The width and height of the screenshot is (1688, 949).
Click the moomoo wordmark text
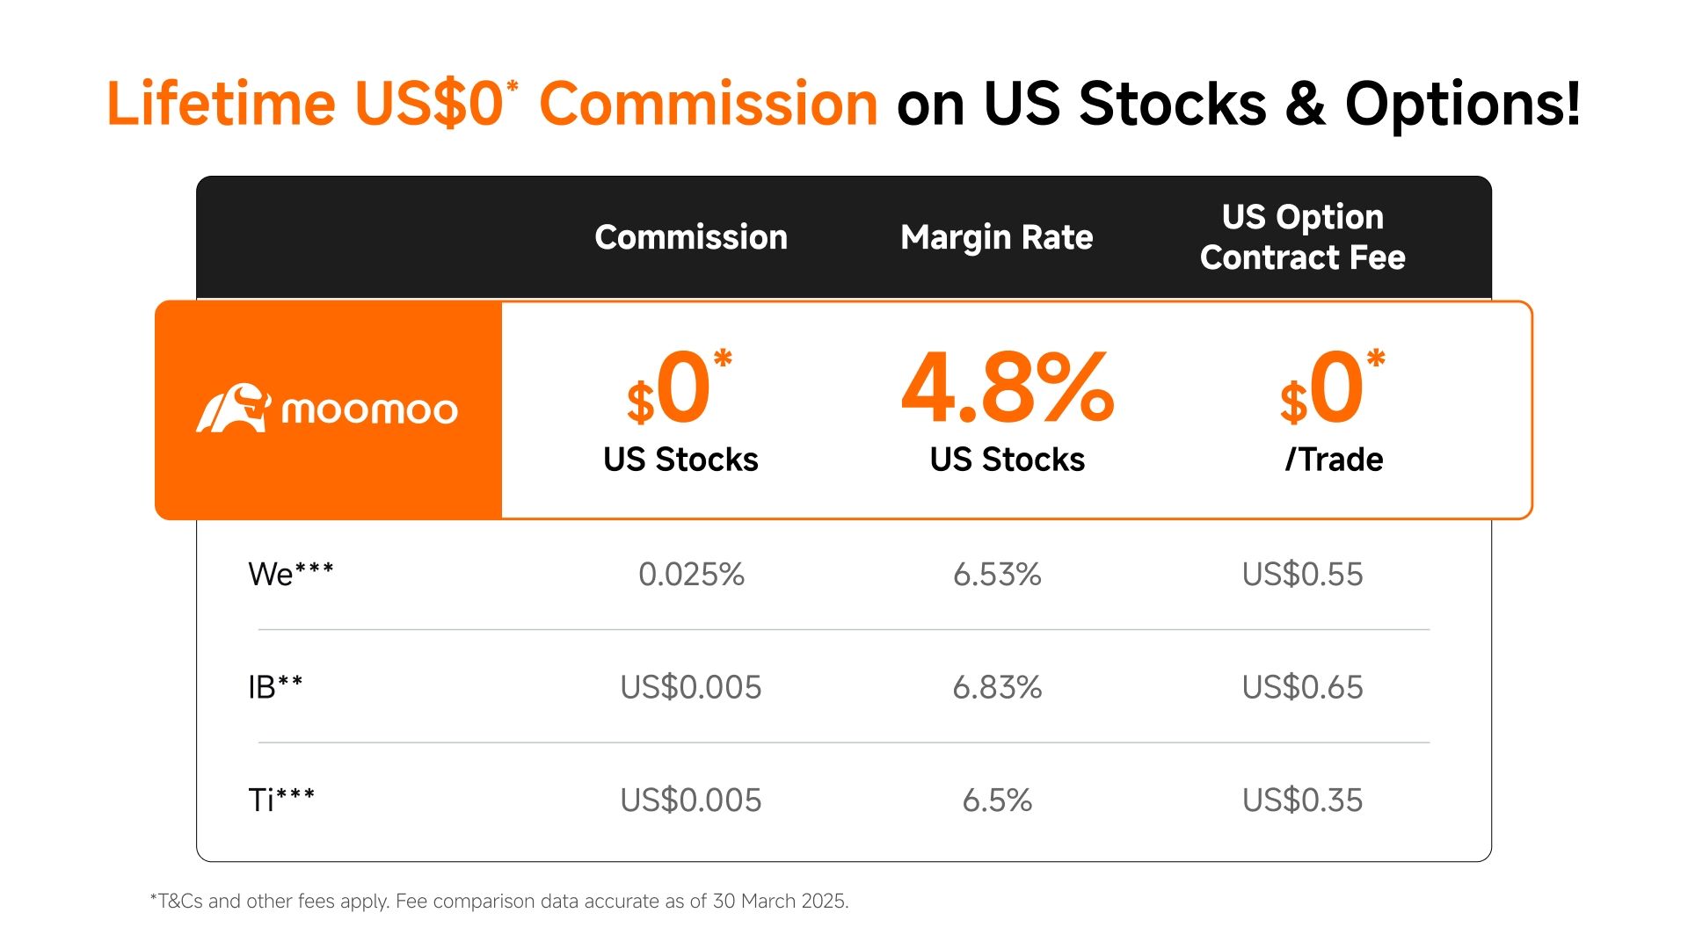(x=369, y=410)
